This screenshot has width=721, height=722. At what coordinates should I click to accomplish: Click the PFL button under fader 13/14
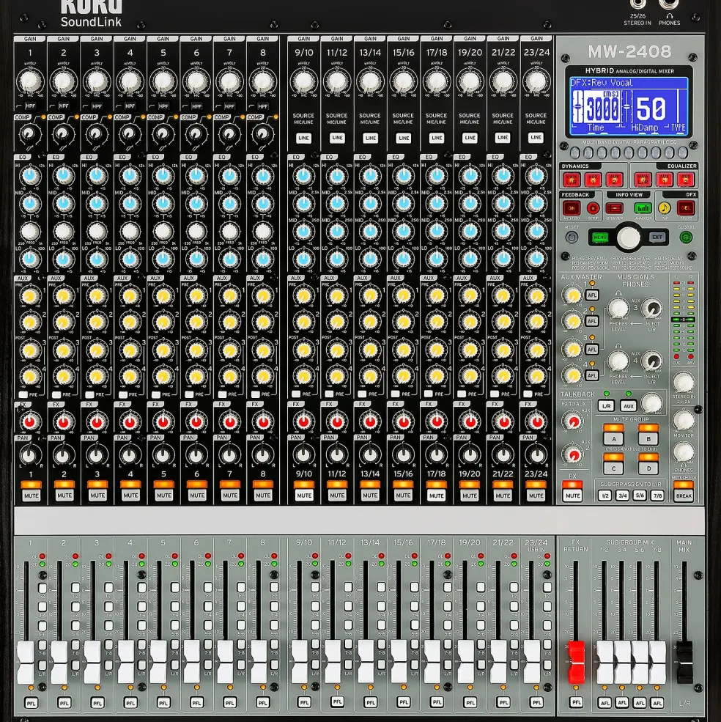(371, 702)
